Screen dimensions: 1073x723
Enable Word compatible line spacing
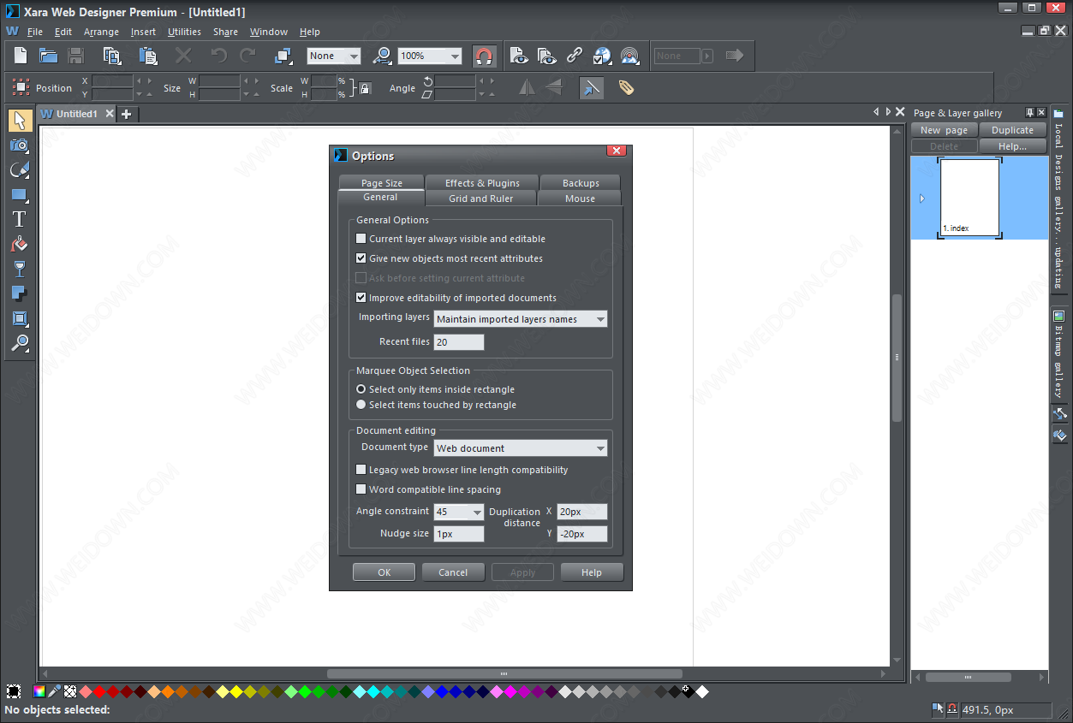click(x=361, y=489)
